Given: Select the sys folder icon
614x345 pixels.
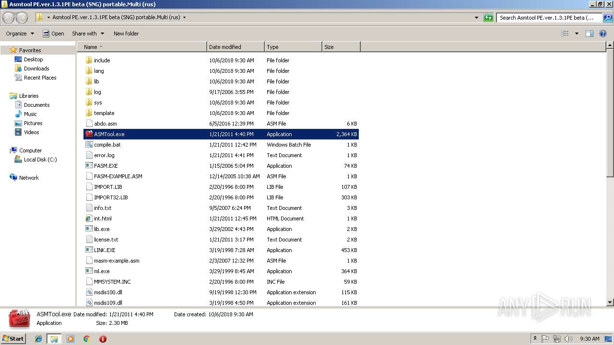Looking at the screenshot, I should (x=89, y=103).
